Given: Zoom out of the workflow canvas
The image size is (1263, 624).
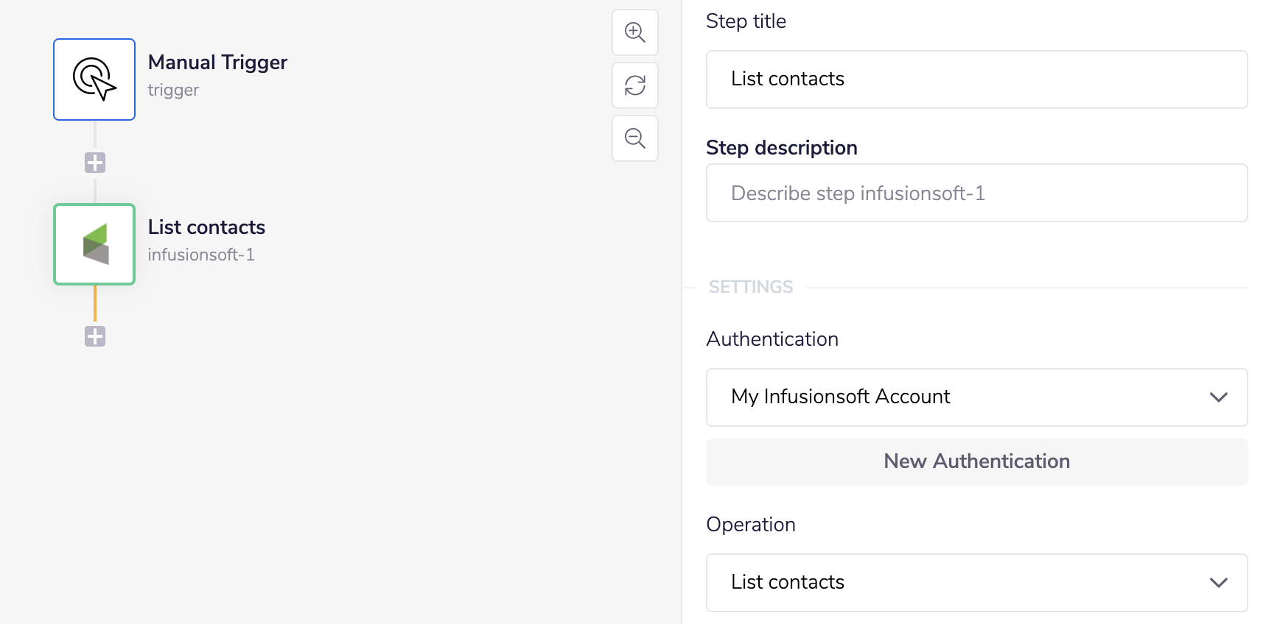Looking at the screenshot, I should (x=635, y=138).
